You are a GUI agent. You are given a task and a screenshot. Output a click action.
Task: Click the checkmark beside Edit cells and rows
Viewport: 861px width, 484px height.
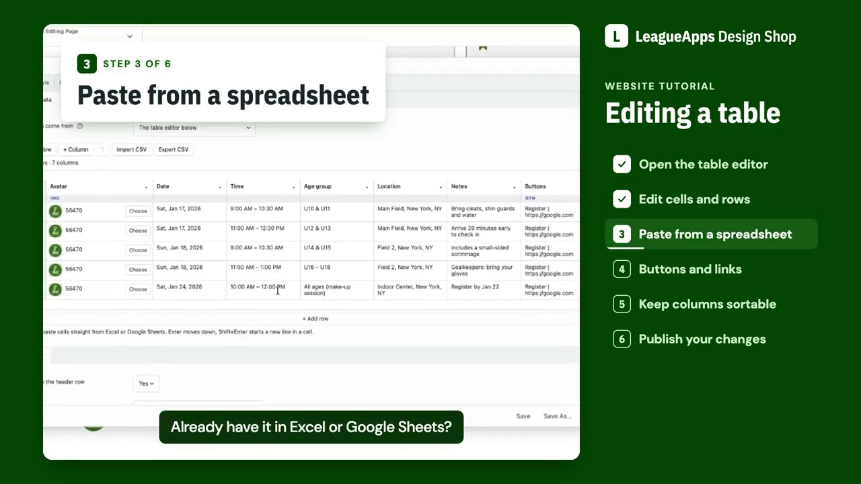pyautogui.click(x=622, y=199)
